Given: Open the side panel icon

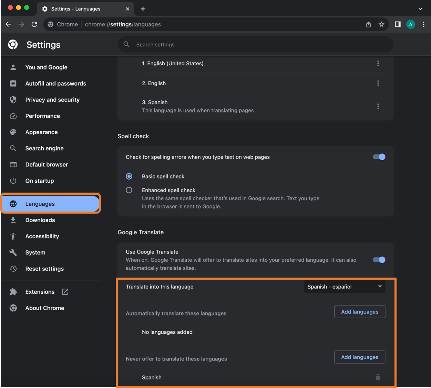Looking at the screenshot, I should pos(398,24).
